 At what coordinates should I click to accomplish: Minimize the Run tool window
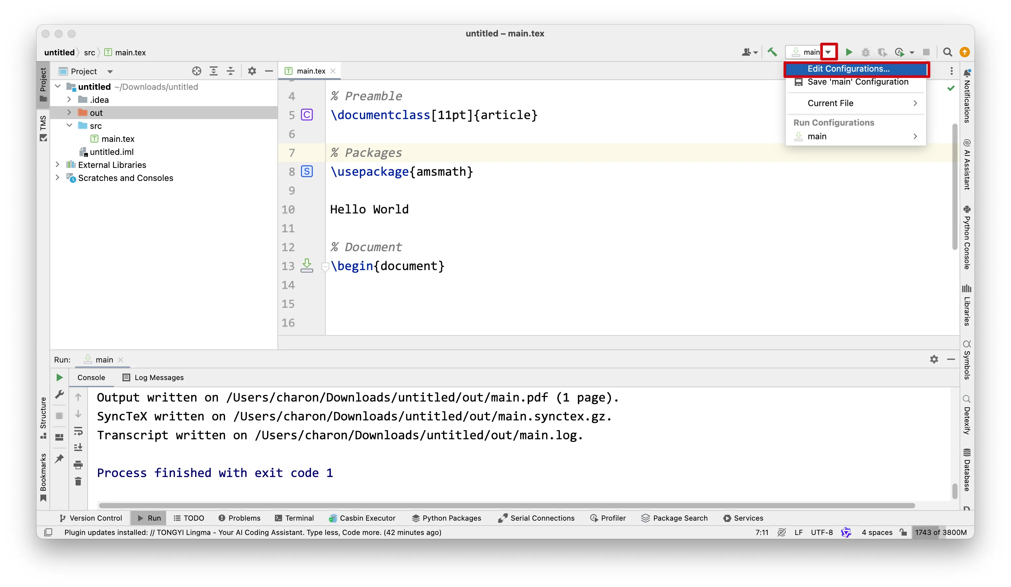click(950, 359)
